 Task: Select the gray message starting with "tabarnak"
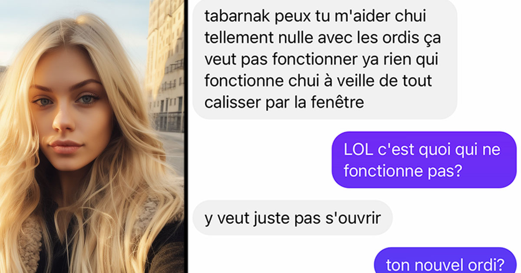click(x=325, y=59)
